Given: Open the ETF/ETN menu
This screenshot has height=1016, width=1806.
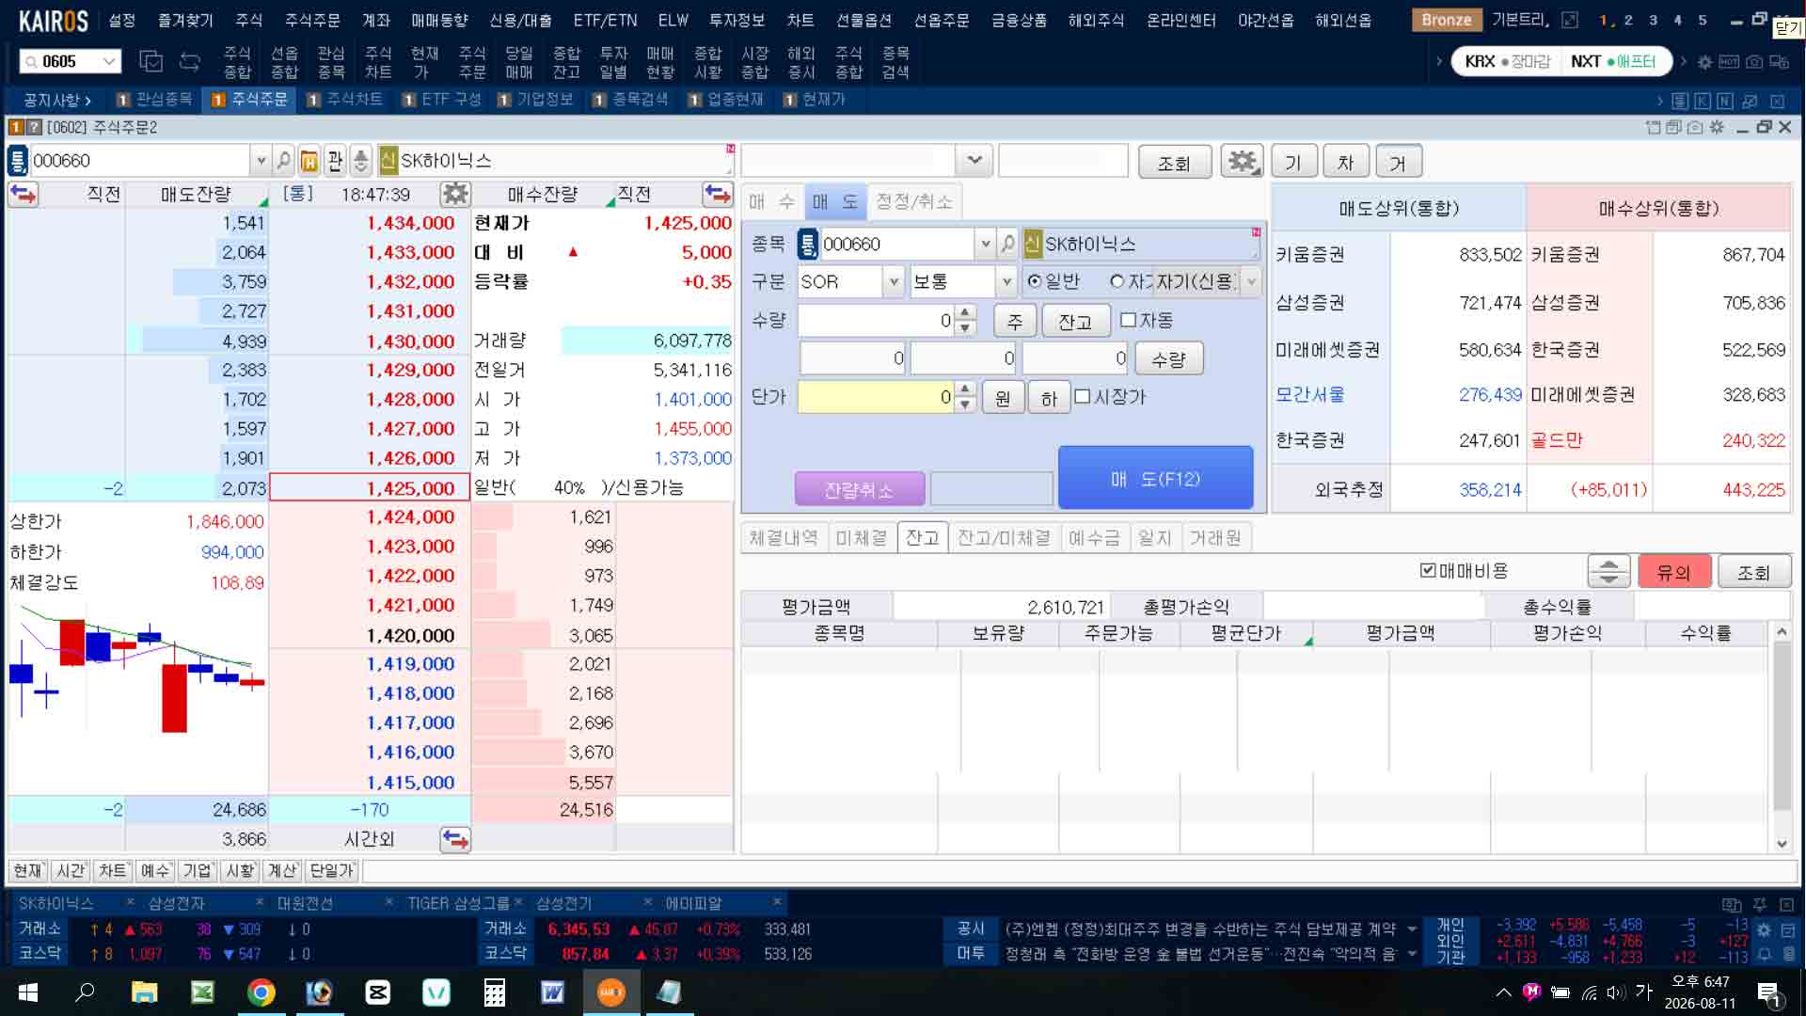Looking at the screenshot, I should (605, 20).
